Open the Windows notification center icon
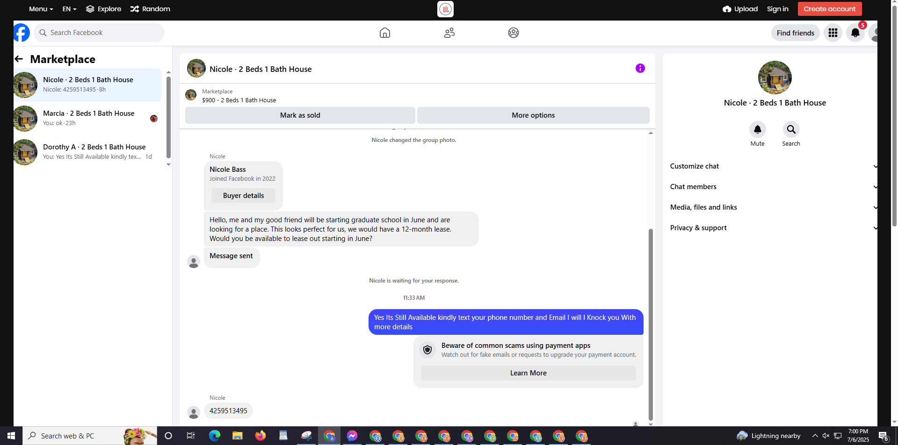 (x=883, y=436)
